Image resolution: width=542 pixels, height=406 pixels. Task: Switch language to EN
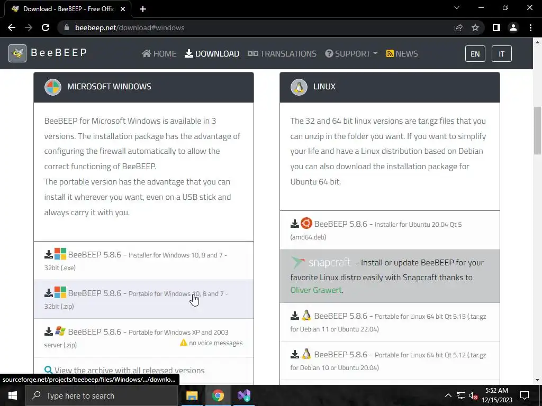click(475, 54)
